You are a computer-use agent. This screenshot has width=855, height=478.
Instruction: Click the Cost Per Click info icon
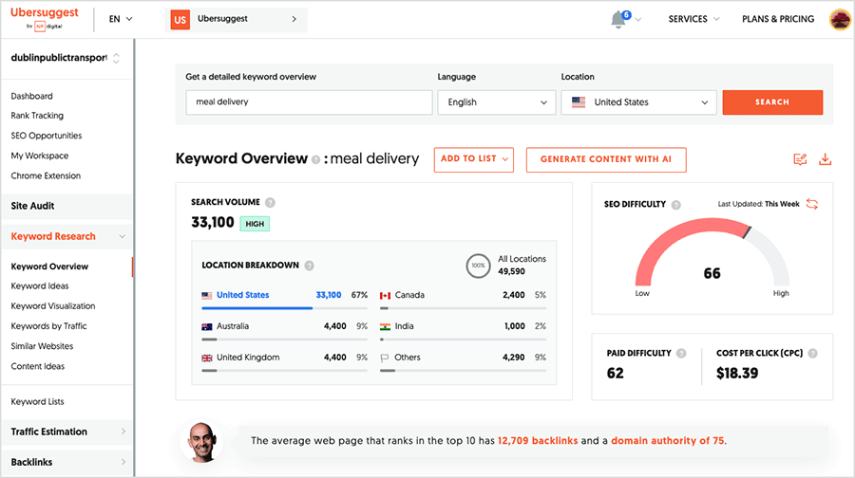(812, 353)
